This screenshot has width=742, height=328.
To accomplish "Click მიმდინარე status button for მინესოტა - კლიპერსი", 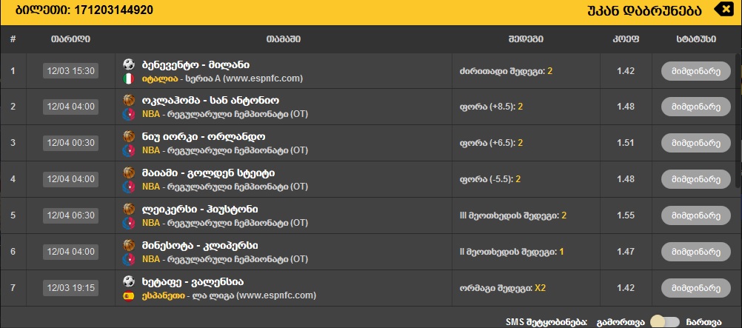I will click(x=696, y=252).
